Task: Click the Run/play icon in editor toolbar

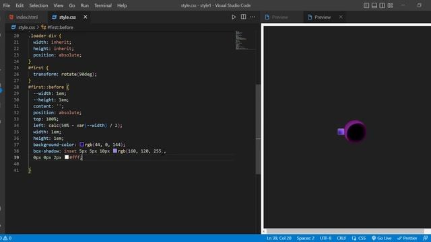Action: 234,17
